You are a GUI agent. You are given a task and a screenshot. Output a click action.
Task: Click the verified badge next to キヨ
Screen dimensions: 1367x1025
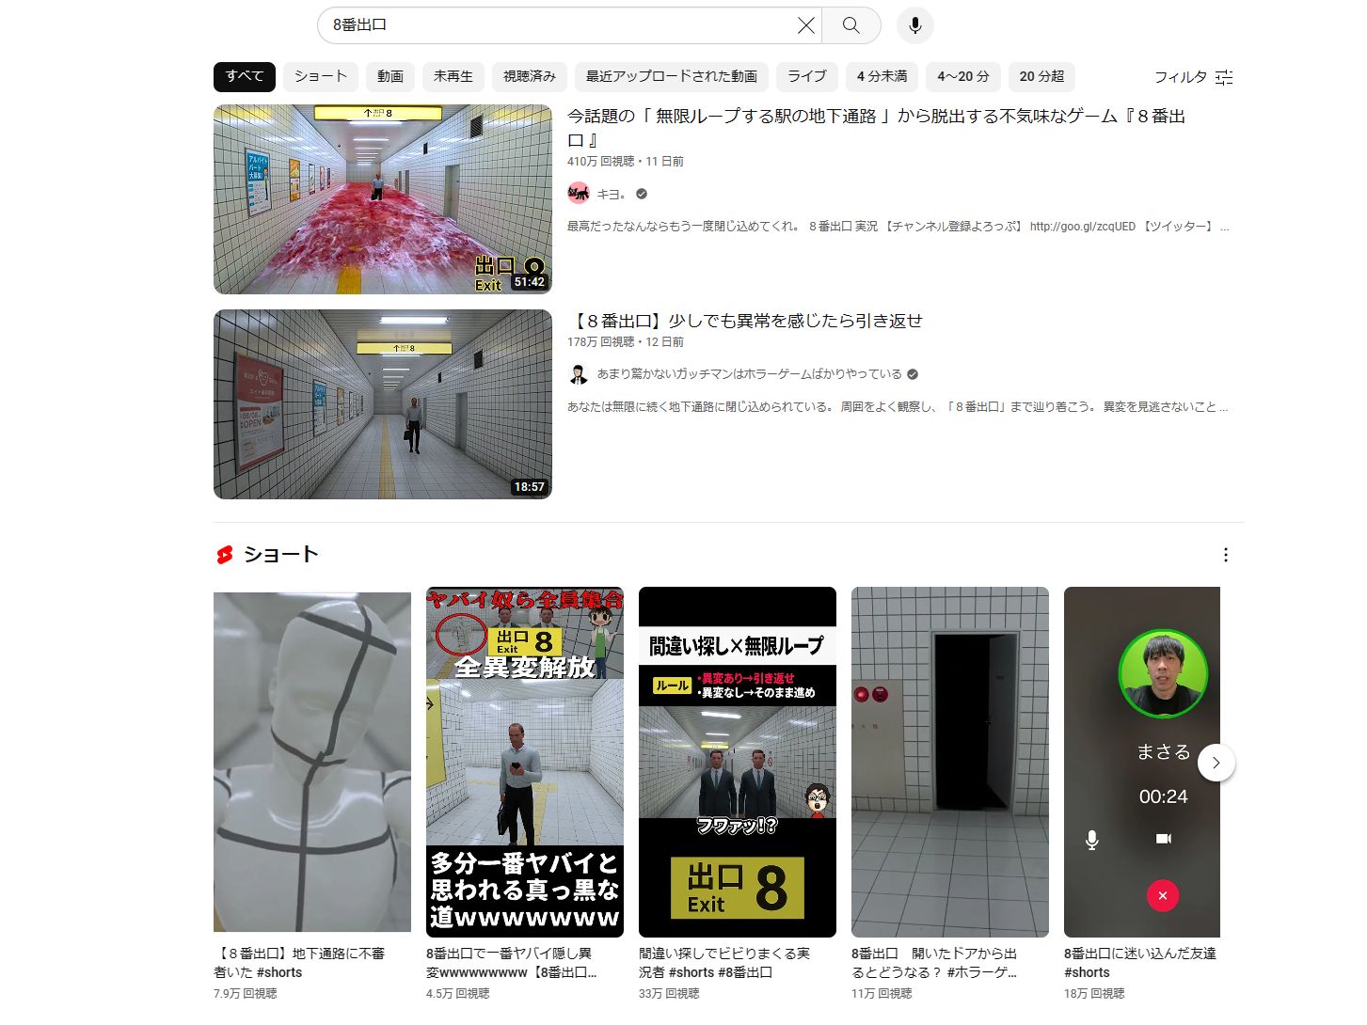pos(641,193)
